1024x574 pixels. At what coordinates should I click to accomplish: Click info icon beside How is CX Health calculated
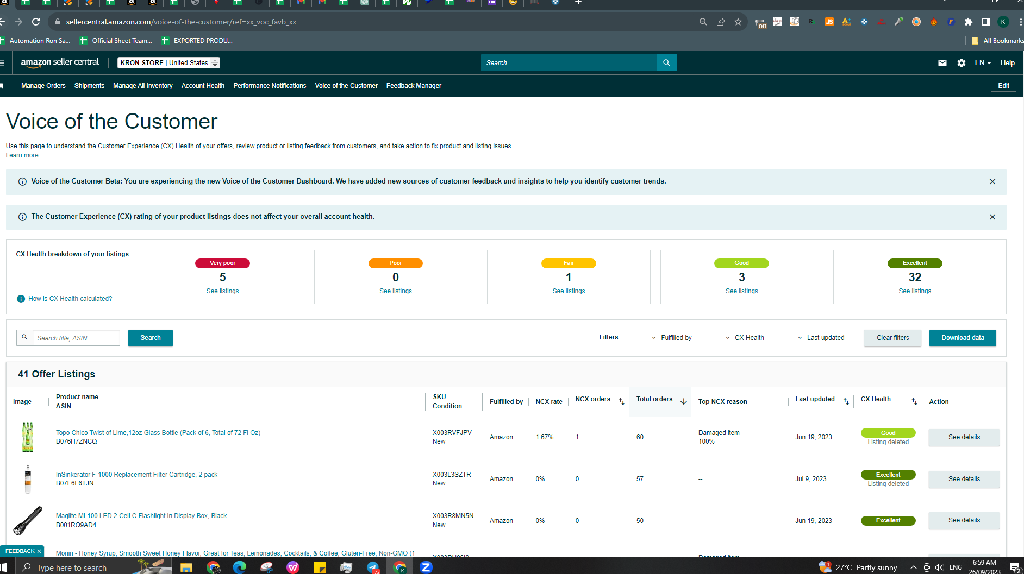click(x=21, y=299)
